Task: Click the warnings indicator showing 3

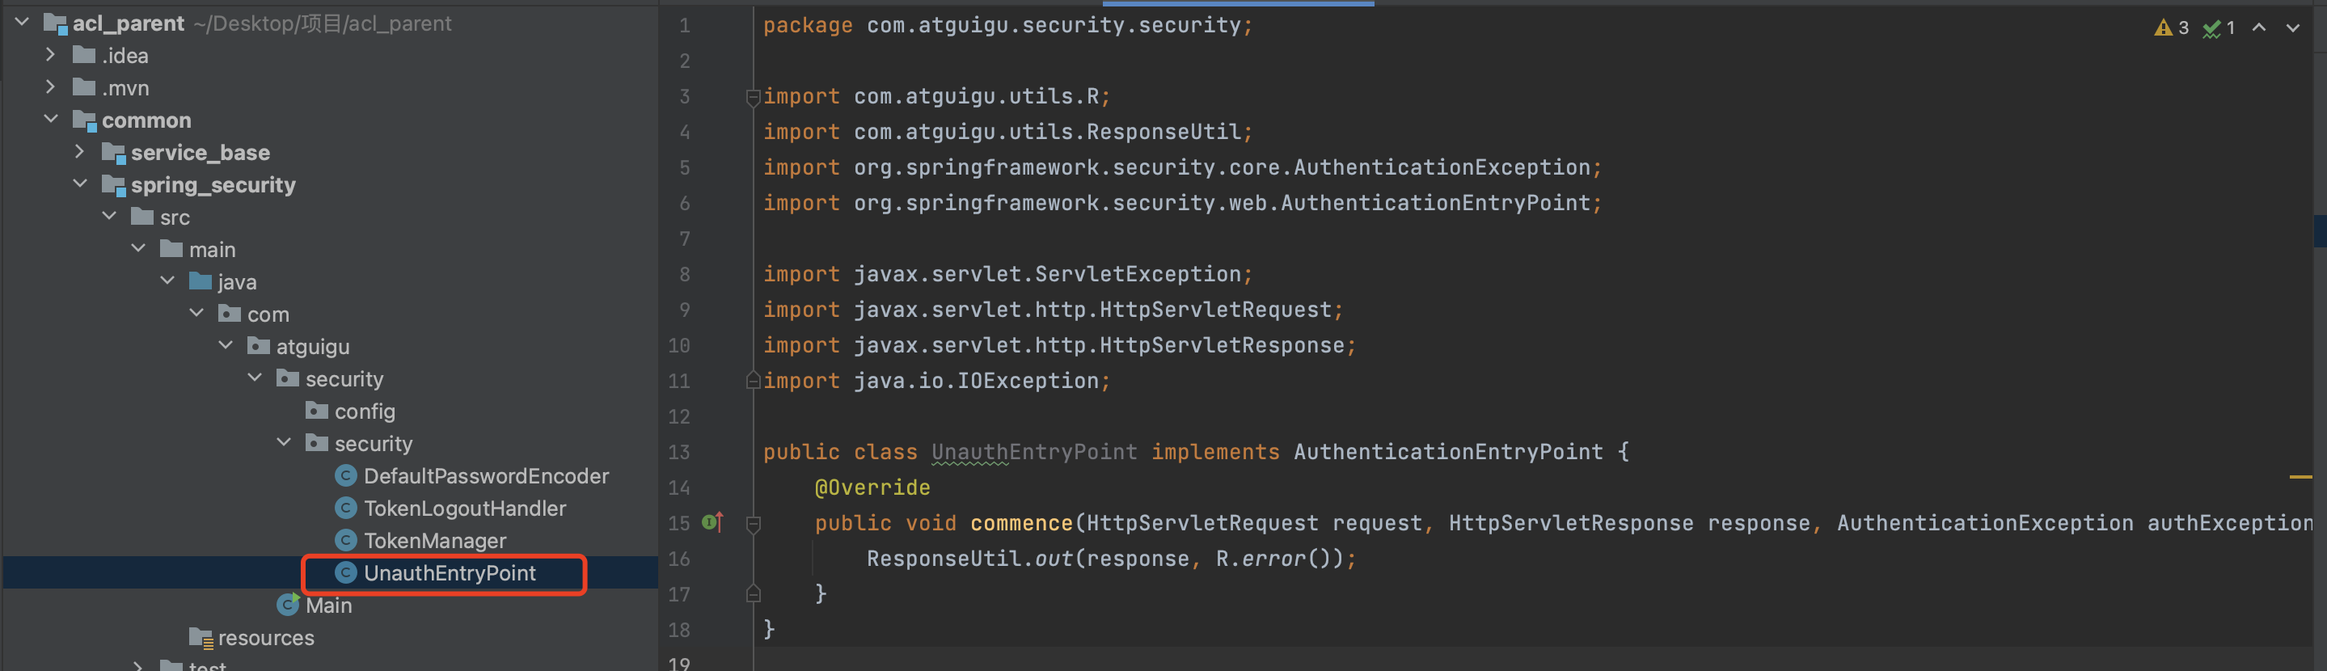Action: (2171, 28)
